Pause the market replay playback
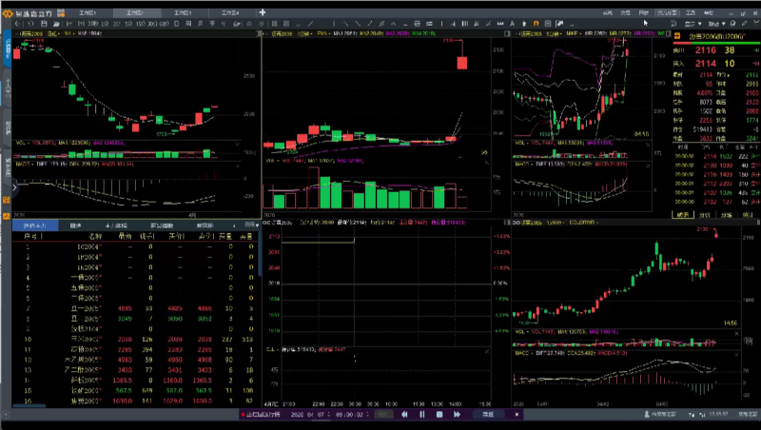761x430 pixels. click(421, 415)
